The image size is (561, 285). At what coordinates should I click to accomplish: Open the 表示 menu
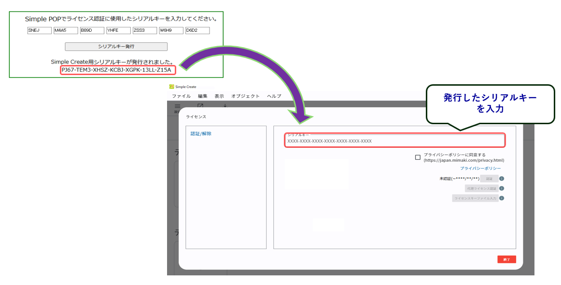219,96
